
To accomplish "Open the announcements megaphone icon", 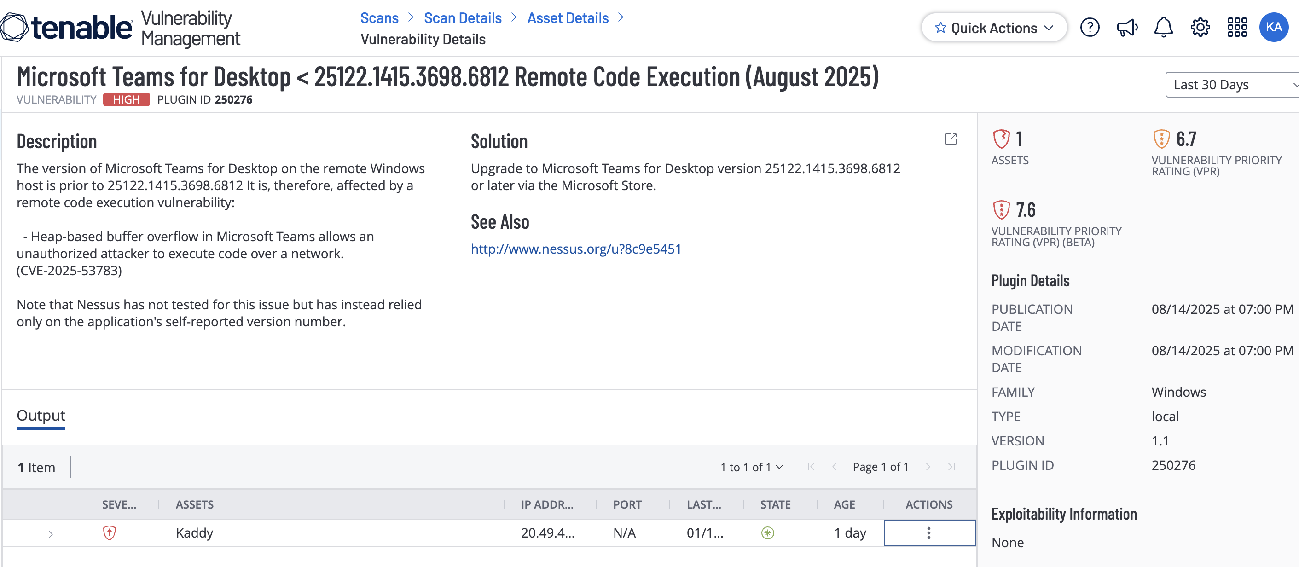I will [x=1126, y=27].
